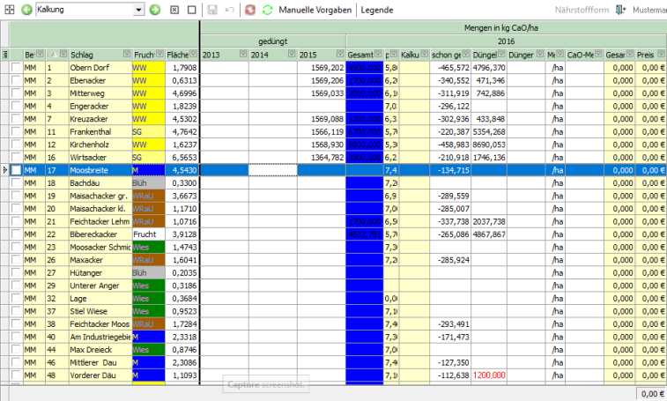Image resolution: width=667 pixels, height=401 pixels.
Task: Click the save diskette icon
Action: (212, 10)
